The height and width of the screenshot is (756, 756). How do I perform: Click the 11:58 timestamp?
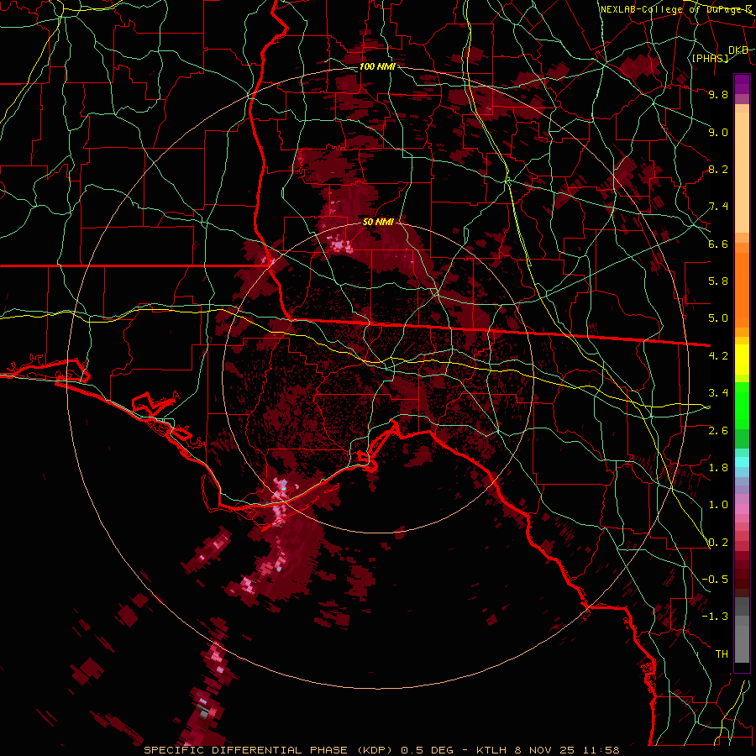(x=601, y=750)
